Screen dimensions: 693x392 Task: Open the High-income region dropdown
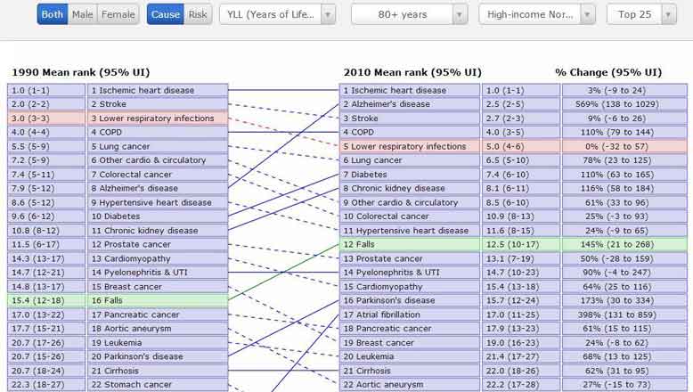tap(537, 14)
